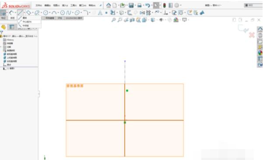Image resolution: width=263 pixels, height=160 pixels.
Task: Switch to the PropertyManager panel tab
Action: (12, 27)
